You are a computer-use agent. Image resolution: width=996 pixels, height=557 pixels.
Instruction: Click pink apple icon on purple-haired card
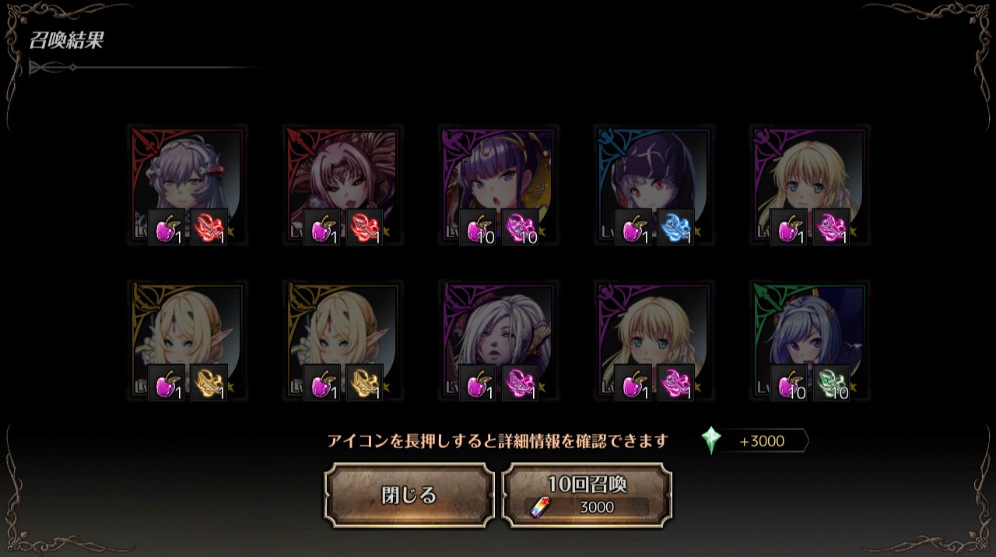pos(478,228)
